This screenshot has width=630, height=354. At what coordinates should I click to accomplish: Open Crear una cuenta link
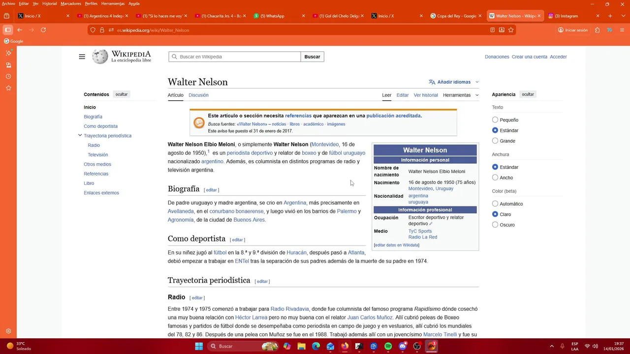pos(529,57)
